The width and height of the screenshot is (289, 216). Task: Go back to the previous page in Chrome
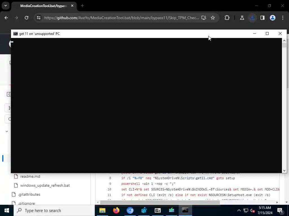[6, 18]
